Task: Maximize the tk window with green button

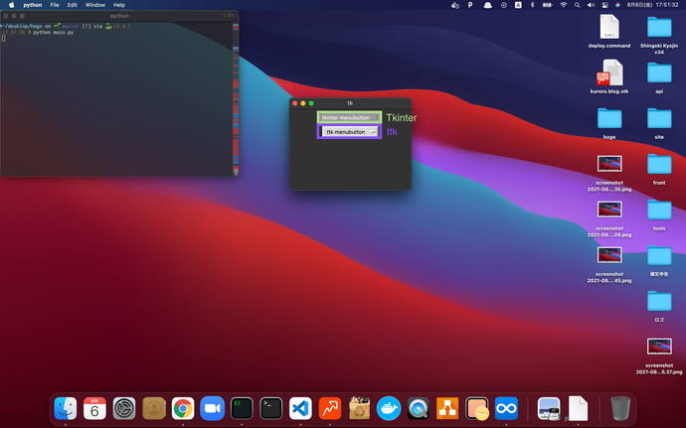Action: [311, 103]
